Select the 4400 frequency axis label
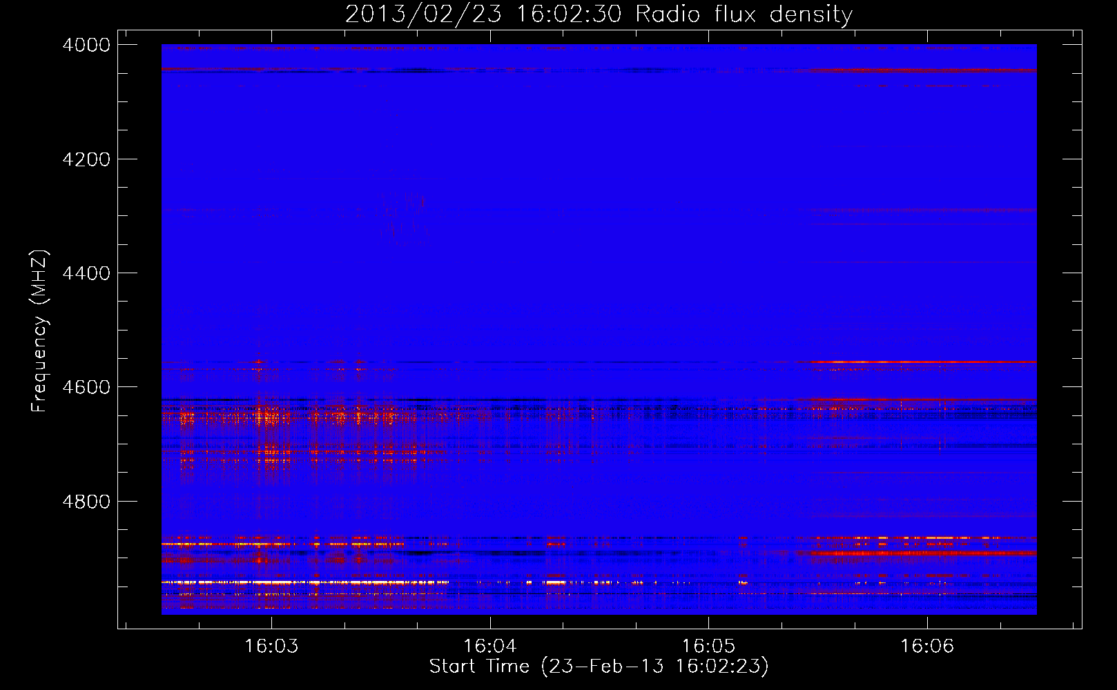This screenshot has height=690, width=1117. 86,273
